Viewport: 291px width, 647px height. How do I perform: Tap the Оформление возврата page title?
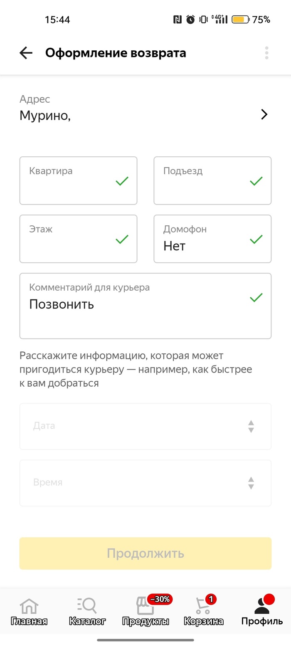click(x=116, y=53)
